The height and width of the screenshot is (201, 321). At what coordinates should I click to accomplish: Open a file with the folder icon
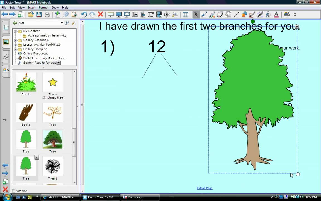pos(31,14)
